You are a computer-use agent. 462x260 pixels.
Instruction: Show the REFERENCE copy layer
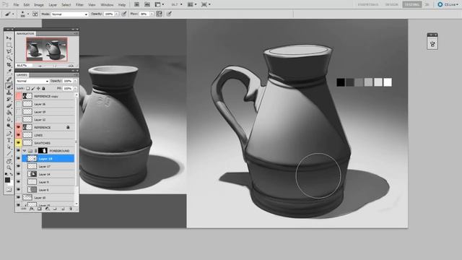point(18,96)
